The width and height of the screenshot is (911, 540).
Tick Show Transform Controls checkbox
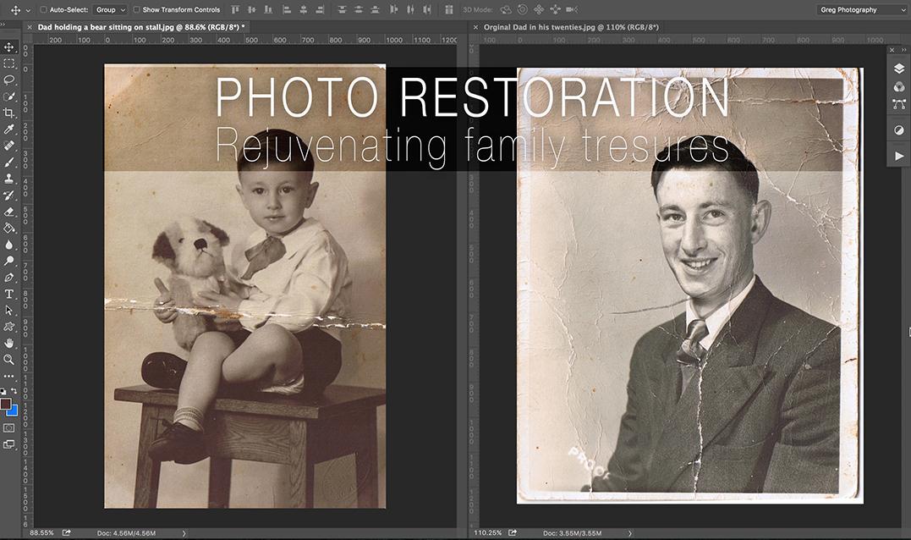pyautogui.click(x=137, y=10)
